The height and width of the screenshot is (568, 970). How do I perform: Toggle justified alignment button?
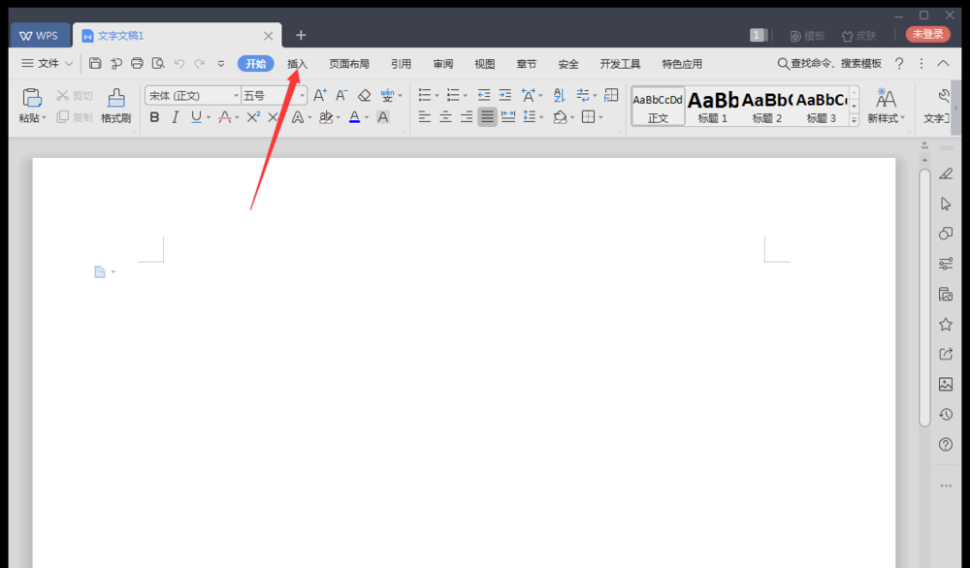click(x=488, y=117)
